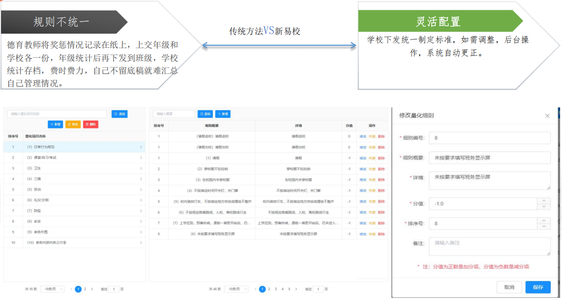Click the blue 新增 button in left panel

click(55, 124)
